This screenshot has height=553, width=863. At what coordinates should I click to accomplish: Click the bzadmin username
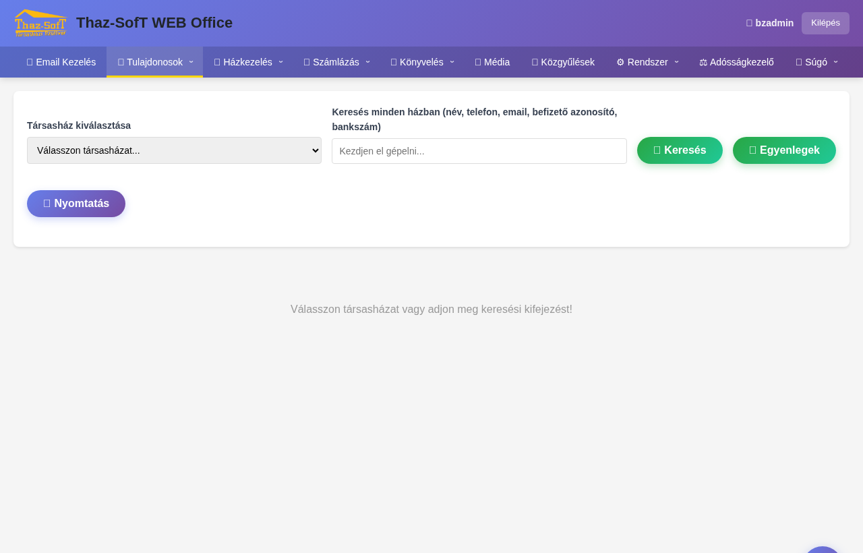tap(770, 23)
